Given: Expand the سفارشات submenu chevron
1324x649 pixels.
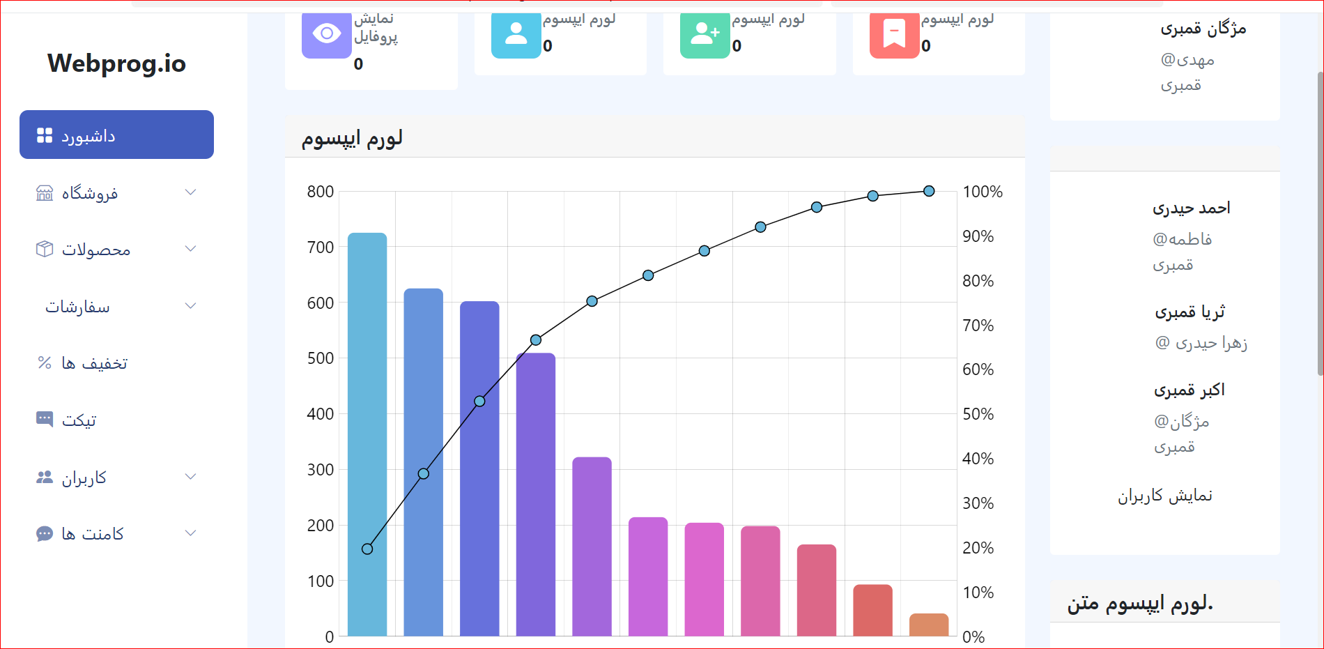Looking at the screenshot, I should [x=190, y=305].
